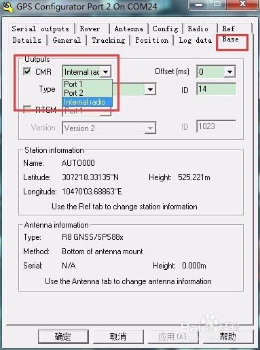
Task: Click the 应用 (A) apply button
Action: pos(173,336)
